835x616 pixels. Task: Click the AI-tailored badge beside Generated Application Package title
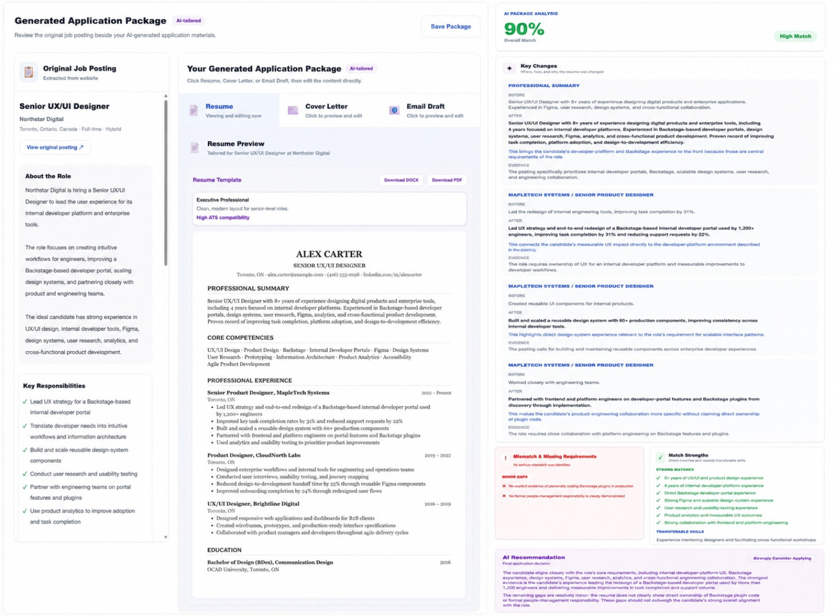coord(189,21)
